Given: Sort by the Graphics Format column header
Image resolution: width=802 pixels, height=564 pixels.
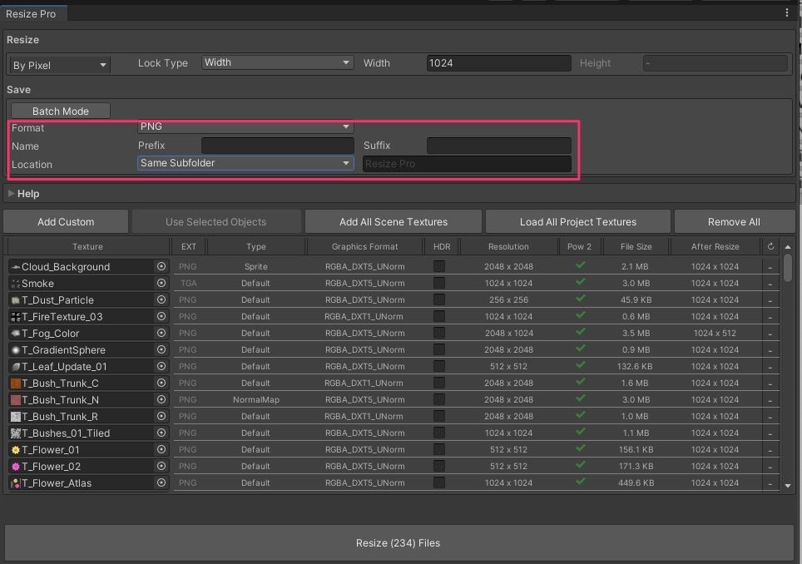Looking at the screenshot, I should (x=364, y=246).
